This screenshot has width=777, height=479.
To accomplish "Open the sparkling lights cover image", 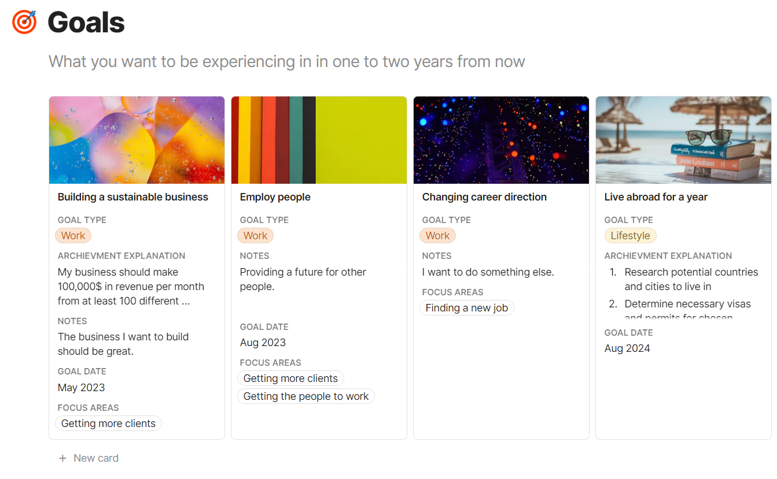I will pos(501,140).
